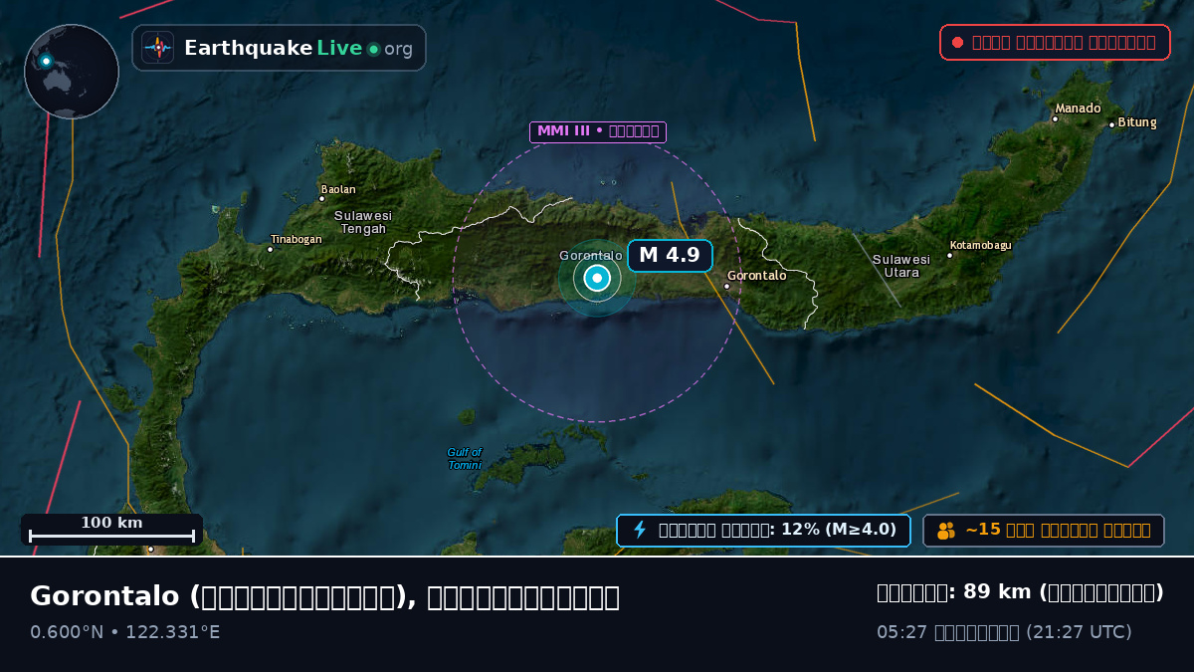
Task: Click the lightning bolt aftershock icon
Action: [x=640, y=530]
